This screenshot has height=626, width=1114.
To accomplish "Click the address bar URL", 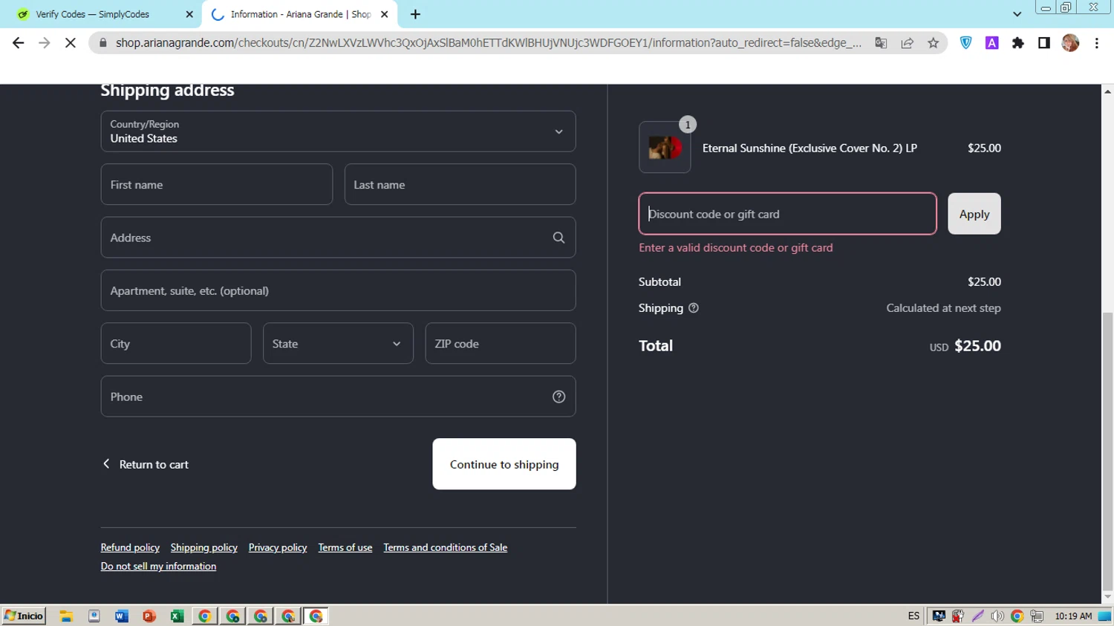I will point(488,43).
